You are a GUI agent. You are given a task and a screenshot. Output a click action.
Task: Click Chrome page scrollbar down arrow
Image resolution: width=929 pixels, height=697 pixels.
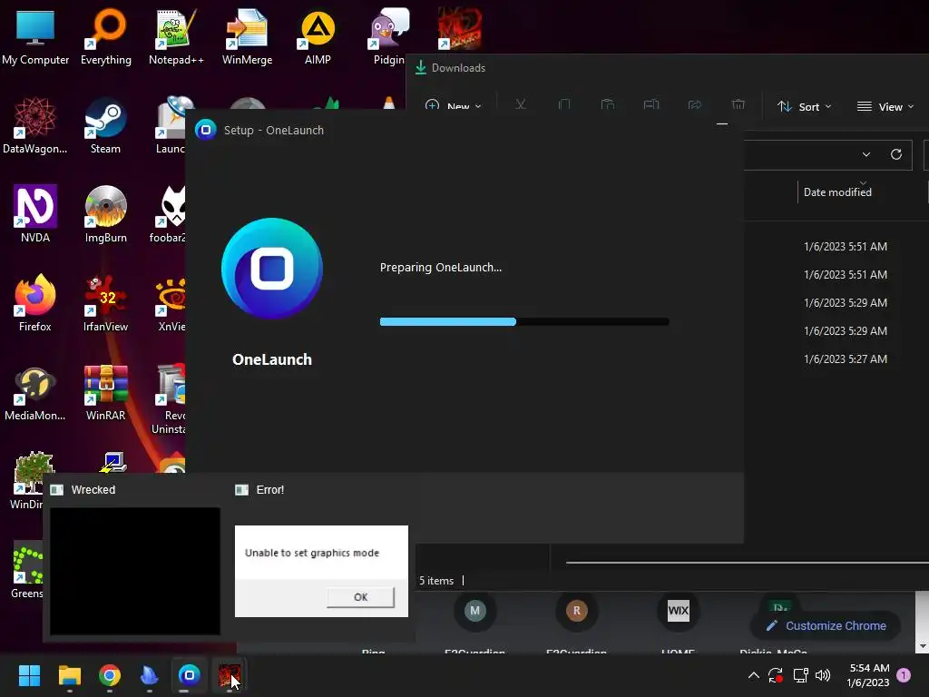(x=922, y=646)
